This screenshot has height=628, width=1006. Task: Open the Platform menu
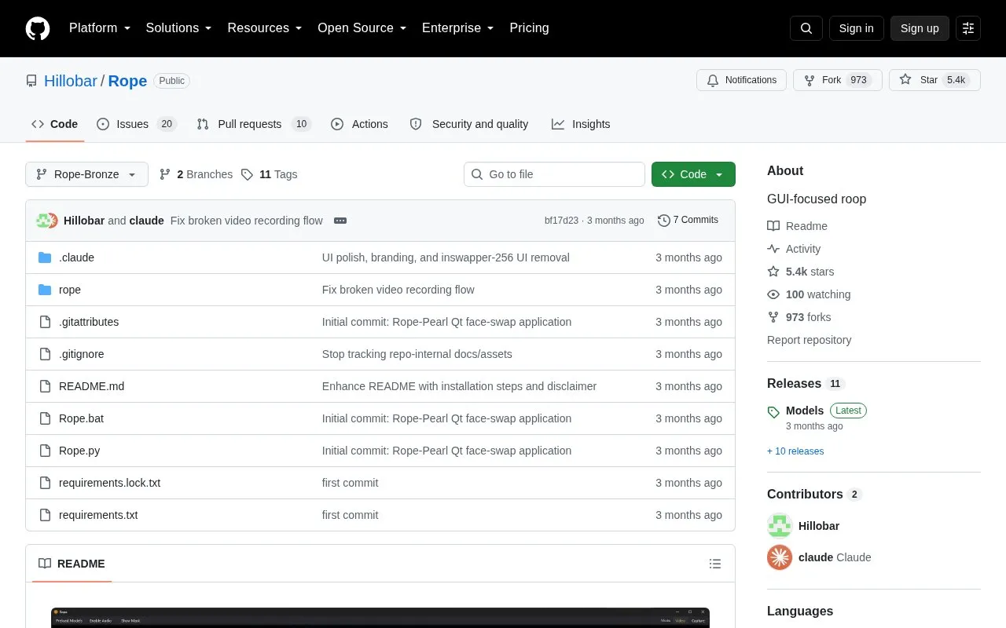pos(100,28)
